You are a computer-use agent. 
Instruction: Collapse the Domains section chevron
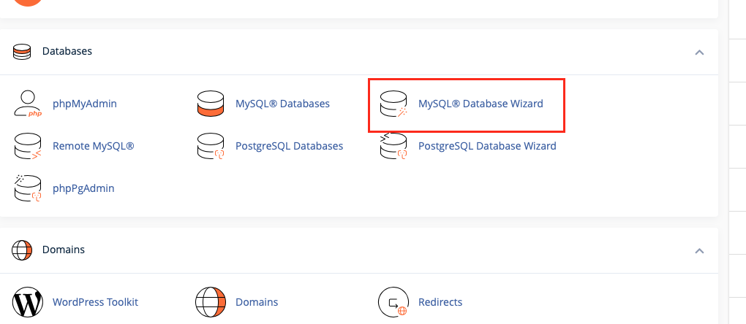[699, 250]
